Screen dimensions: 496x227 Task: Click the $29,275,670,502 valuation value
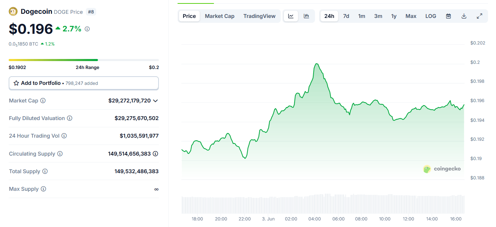(137, 118)
